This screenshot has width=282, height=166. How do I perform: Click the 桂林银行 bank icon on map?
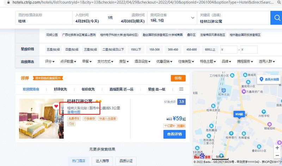click(231, 133)
